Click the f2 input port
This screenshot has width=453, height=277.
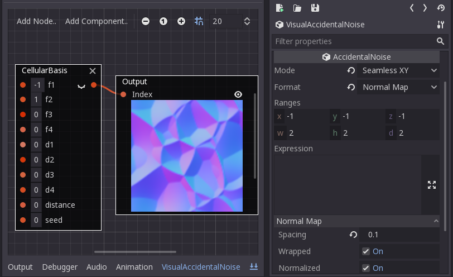[x=23, y=99]
